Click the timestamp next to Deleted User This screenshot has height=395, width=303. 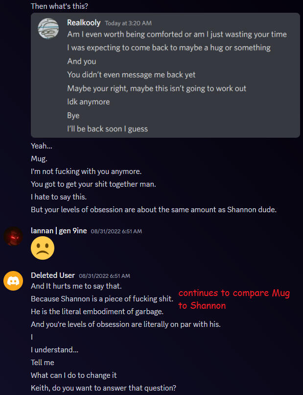tap(104, 276)
